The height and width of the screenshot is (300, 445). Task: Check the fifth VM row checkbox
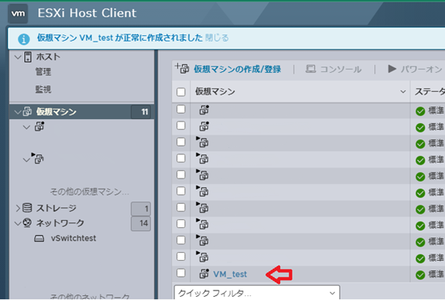pos(181,175)
